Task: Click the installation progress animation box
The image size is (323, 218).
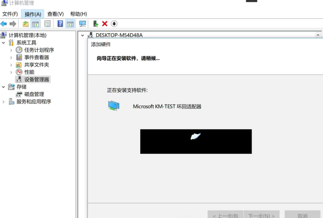Action: click(196, 142)
